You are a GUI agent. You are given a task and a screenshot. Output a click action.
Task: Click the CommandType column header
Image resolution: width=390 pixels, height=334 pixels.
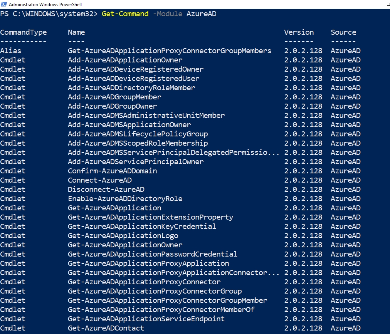click(24, 32)
